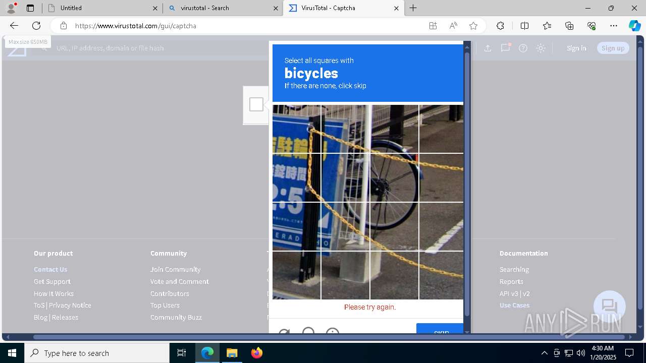Open the Windows Start menu
Screen dimensions: 646x363
[x=12, y=353]
